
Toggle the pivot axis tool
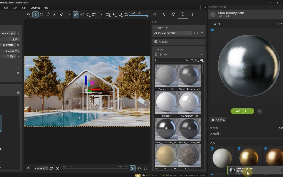55,14
